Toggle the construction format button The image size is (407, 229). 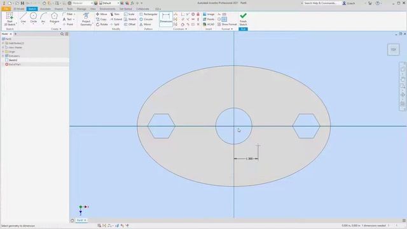coord(219,14)
